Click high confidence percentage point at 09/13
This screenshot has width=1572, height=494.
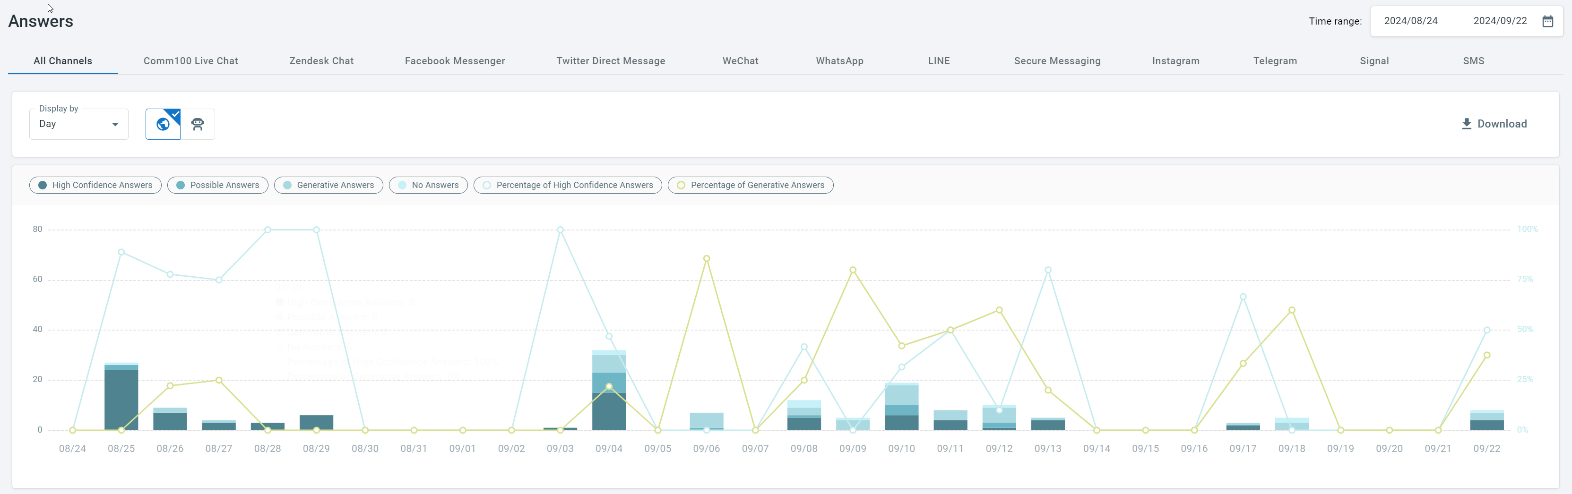tap(1048, 270)
